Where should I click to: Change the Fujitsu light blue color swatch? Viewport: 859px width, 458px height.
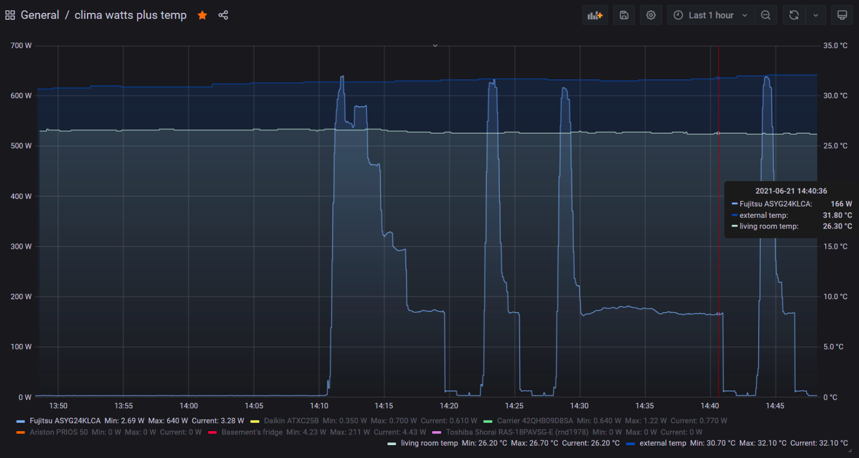[20, 421]
